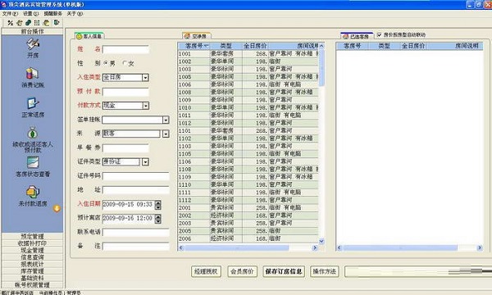Click the 全日房价 column header in vacant list
Image resolution: width=492 pixels, height=295 pixels.
pyautogui.click(x=255, y=46)
